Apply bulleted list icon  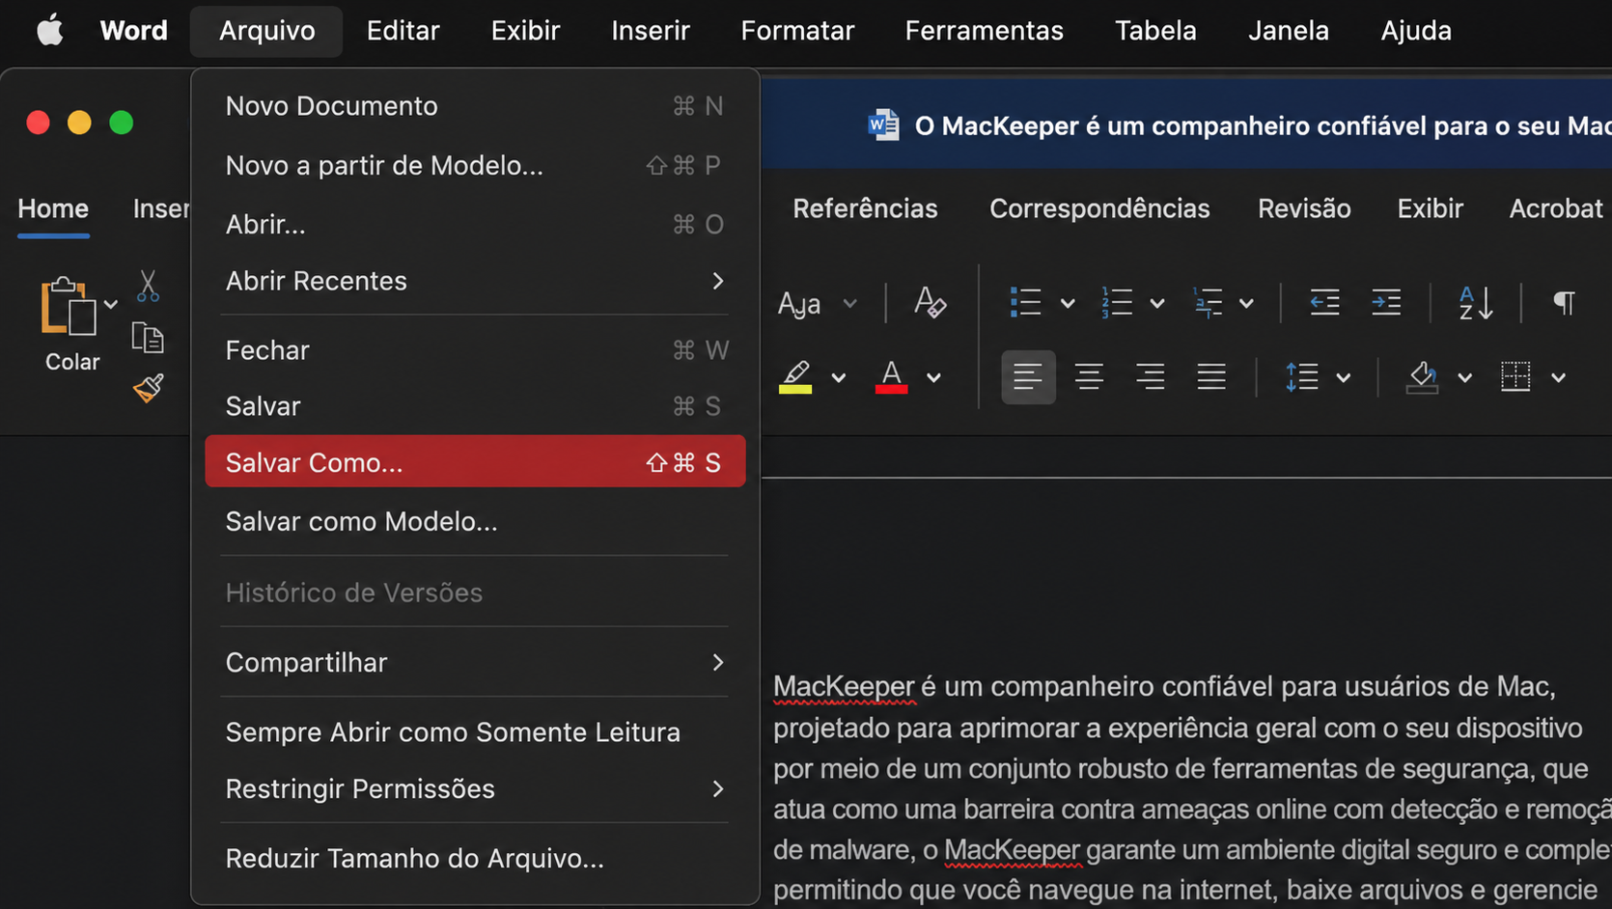[1025, 303]
